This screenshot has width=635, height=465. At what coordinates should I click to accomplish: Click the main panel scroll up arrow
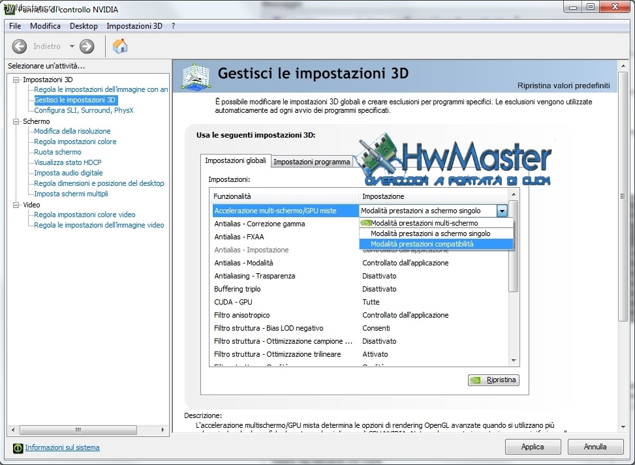coord(623,66)
